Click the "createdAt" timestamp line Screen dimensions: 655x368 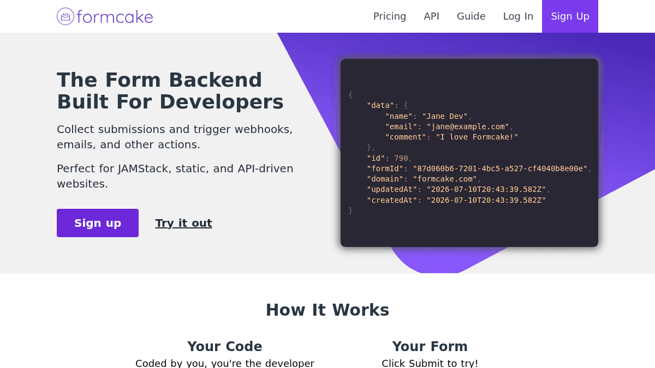pos(456,200)
